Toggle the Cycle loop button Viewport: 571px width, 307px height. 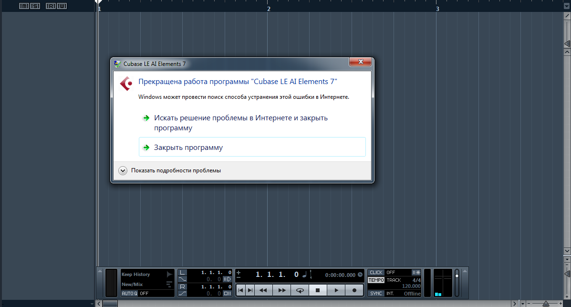300,290
